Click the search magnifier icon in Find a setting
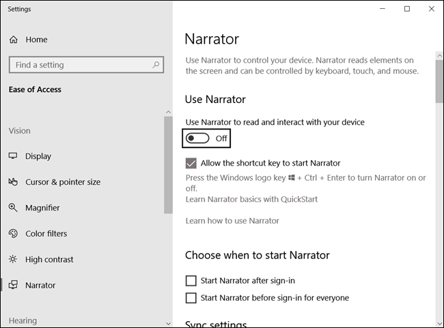Screen dimensions: 444x328 point(156,65)
